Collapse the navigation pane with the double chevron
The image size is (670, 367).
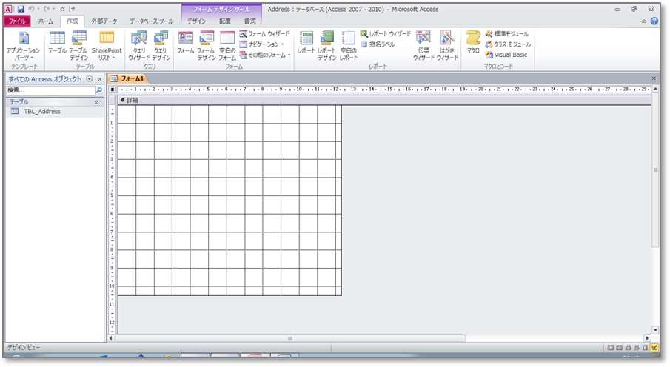(99, 79)
